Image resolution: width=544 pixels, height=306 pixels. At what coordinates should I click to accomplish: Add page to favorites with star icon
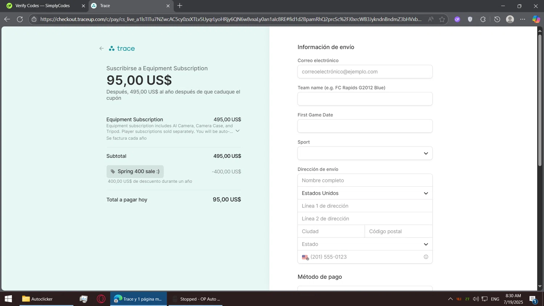[442, 19]
